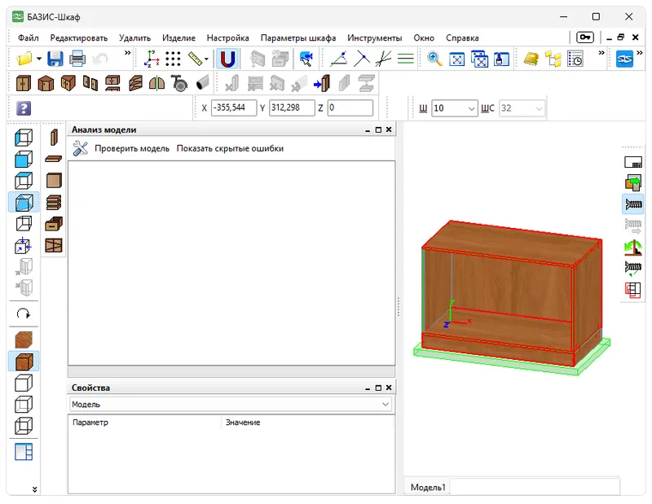The image size is (652, 504).
Task: Open the Ш combo box showing 10
Action: point(455,108)
